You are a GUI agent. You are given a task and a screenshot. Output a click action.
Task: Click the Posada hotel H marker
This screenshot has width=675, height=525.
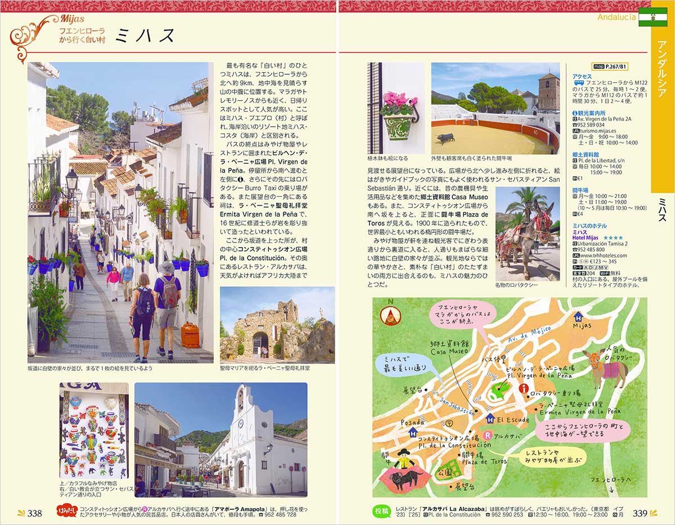pos(413,433)
